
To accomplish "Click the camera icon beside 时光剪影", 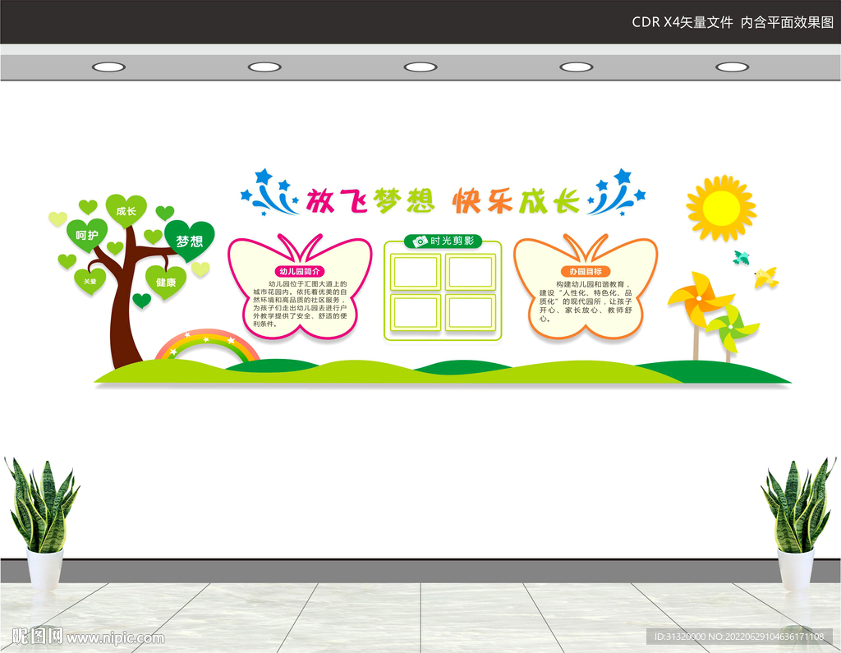I will coord(420,241).
